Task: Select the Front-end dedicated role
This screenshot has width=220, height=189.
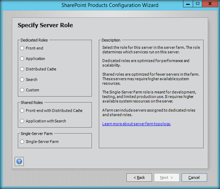Action: click(x=22, y=48)
